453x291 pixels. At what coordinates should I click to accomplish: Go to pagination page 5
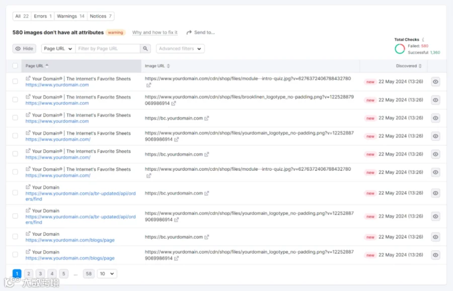tap(63, 274)
